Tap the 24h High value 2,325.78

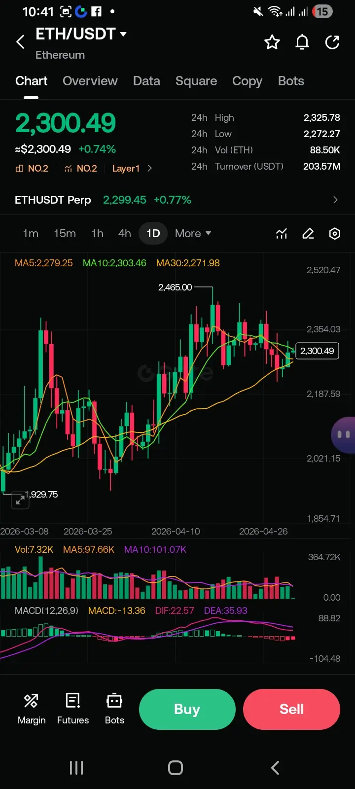point(321,117)
